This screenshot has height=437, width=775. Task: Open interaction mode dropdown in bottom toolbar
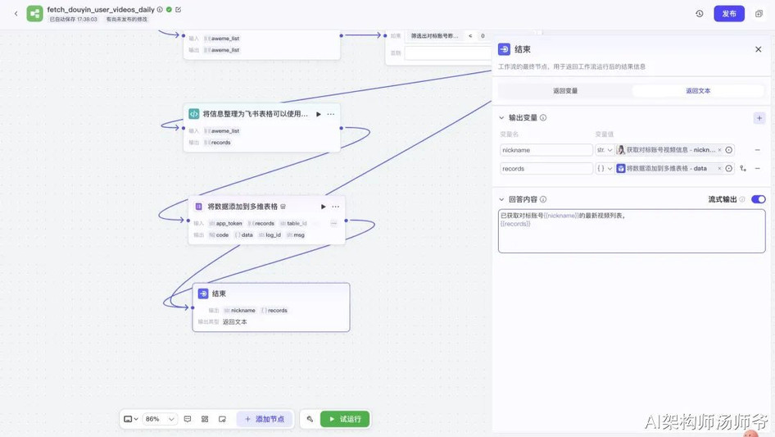point(130,419)
